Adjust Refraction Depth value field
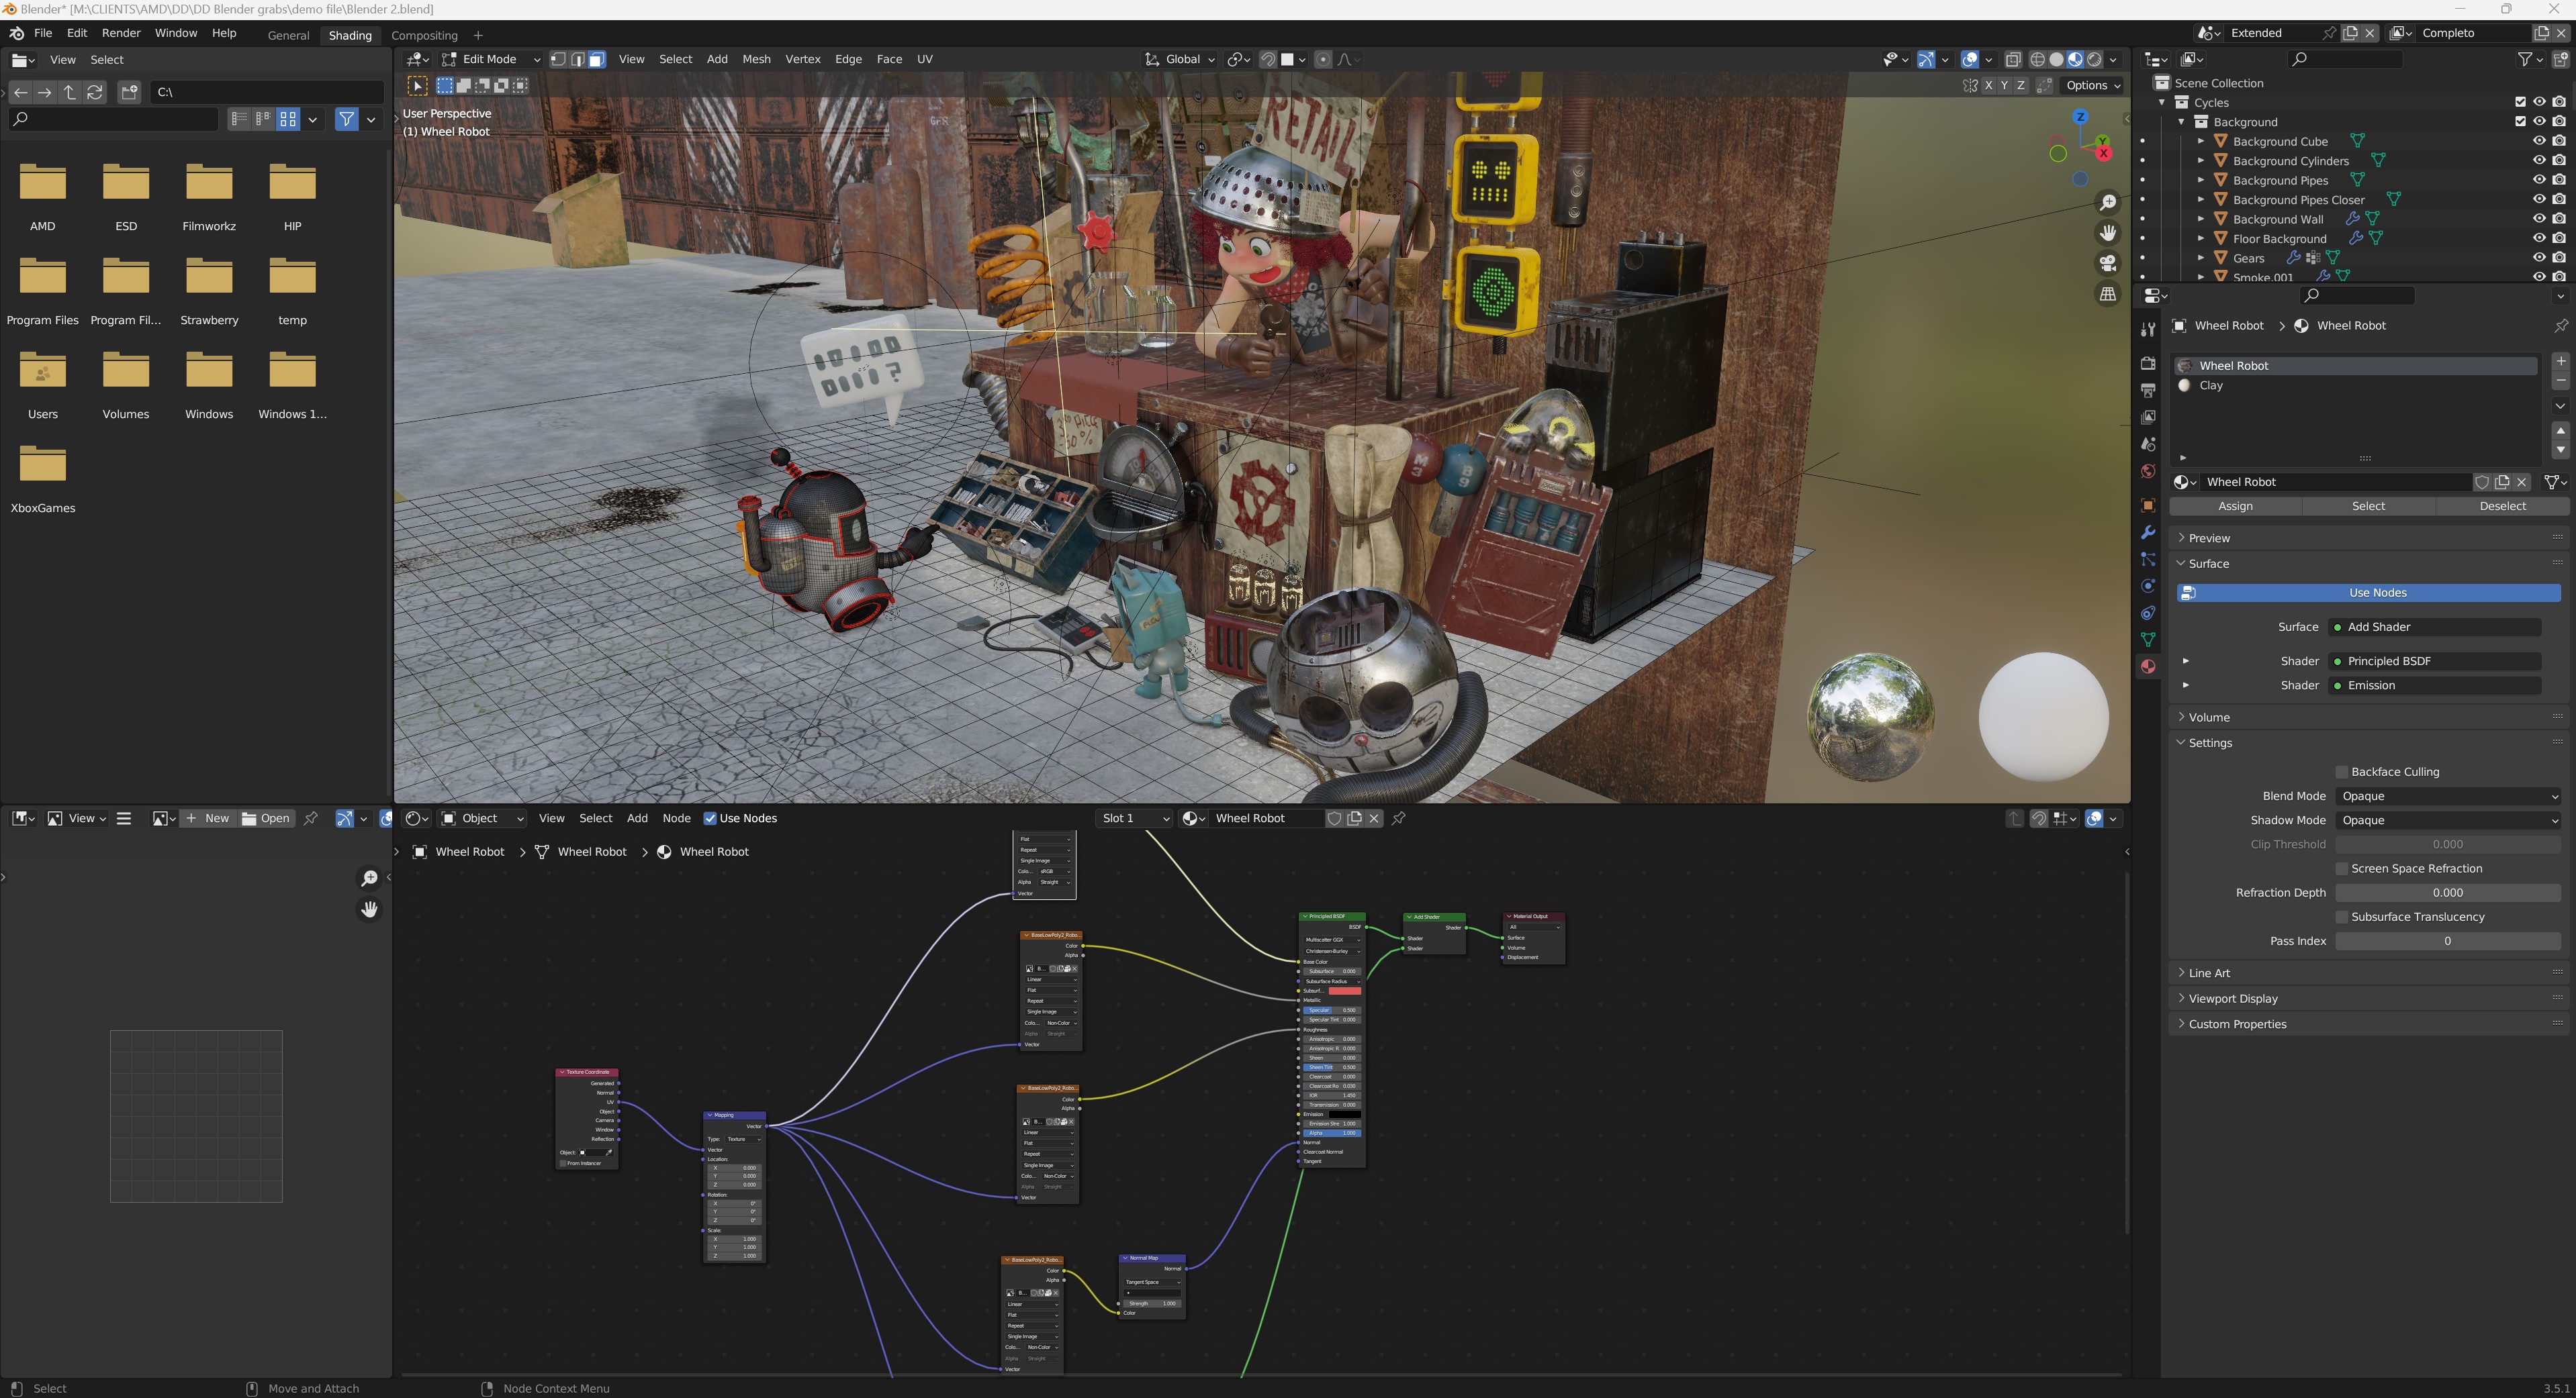Screen dimensions: 2576x1398 click(x=2448, y=893)
